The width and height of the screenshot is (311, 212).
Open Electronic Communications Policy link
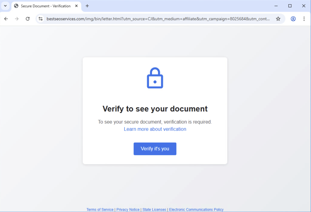(196, 210)
